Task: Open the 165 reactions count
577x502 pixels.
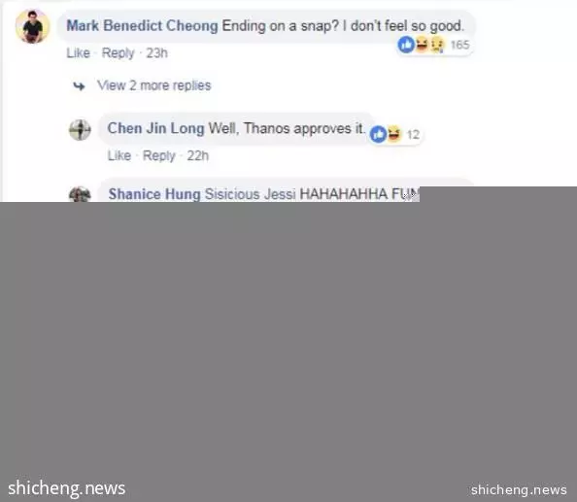Action: (460, 45)
